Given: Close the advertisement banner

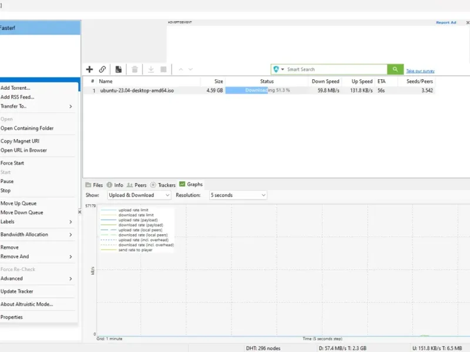Looking at the screenshot, I should coord(468,22).
